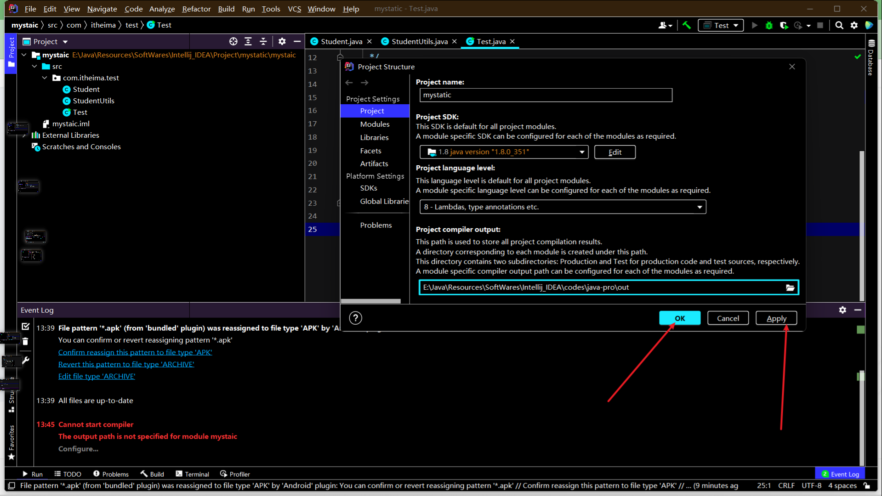The image size is (882, 496).
Task: Click OK in Project Structure dialog
Action: click(x=680, y=318)
